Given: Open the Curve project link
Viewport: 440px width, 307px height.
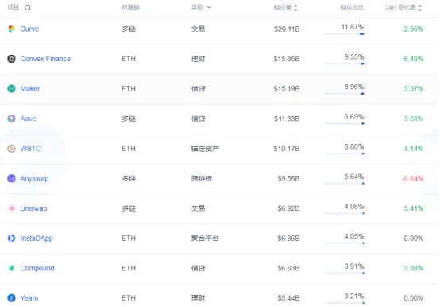Looking at the screenshot, I should click(29, 29).
